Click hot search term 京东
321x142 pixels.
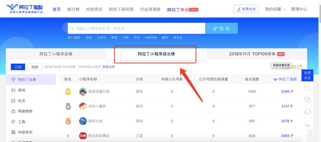coord(137,38)
